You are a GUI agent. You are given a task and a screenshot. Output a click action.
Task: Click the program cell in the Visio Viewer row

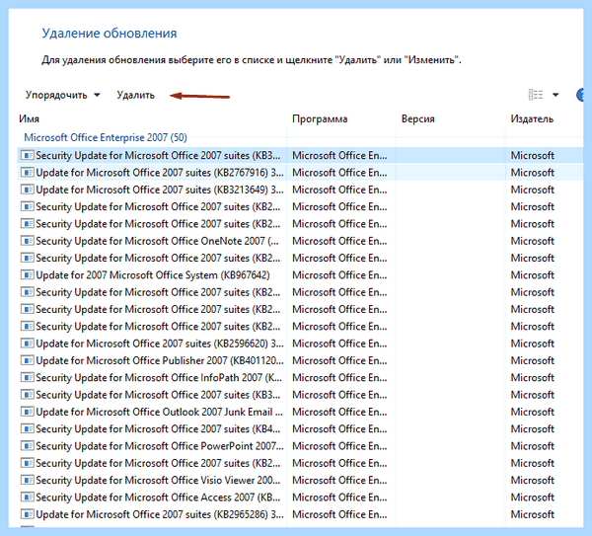pyautogui.click(x=339, y=480)
